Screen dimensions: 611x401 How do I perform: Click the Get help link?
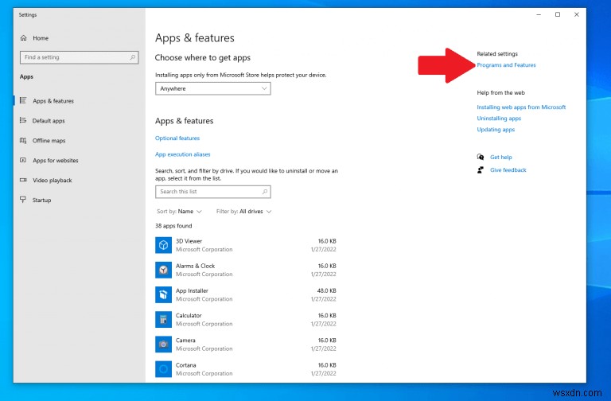501,157
